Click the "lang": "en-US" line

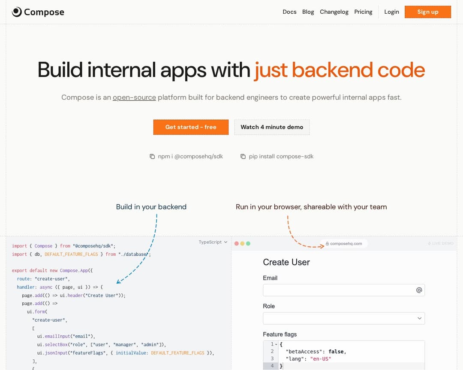tap(308, 359)
